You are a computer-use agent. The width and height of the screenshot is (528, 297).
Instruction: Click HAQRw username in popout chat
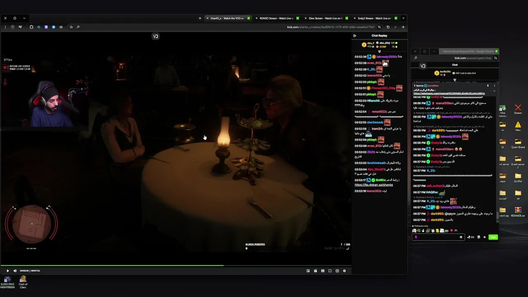432,192
